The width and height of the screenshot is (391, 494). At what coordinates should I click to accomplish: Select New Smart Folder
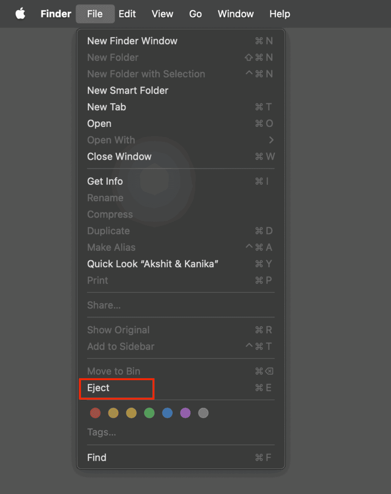(127, 90)
